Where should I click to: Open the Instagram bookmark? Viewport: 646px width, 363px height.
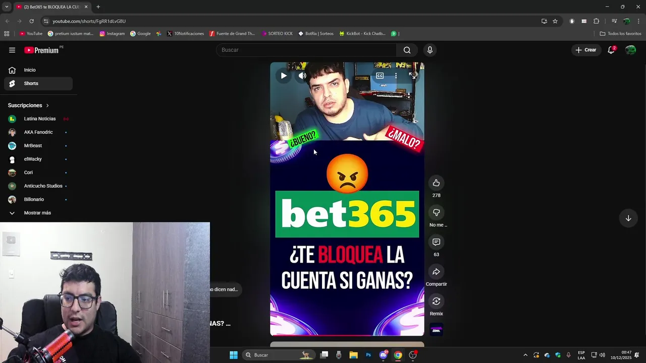pyautogui.click(x=112, y=34)
